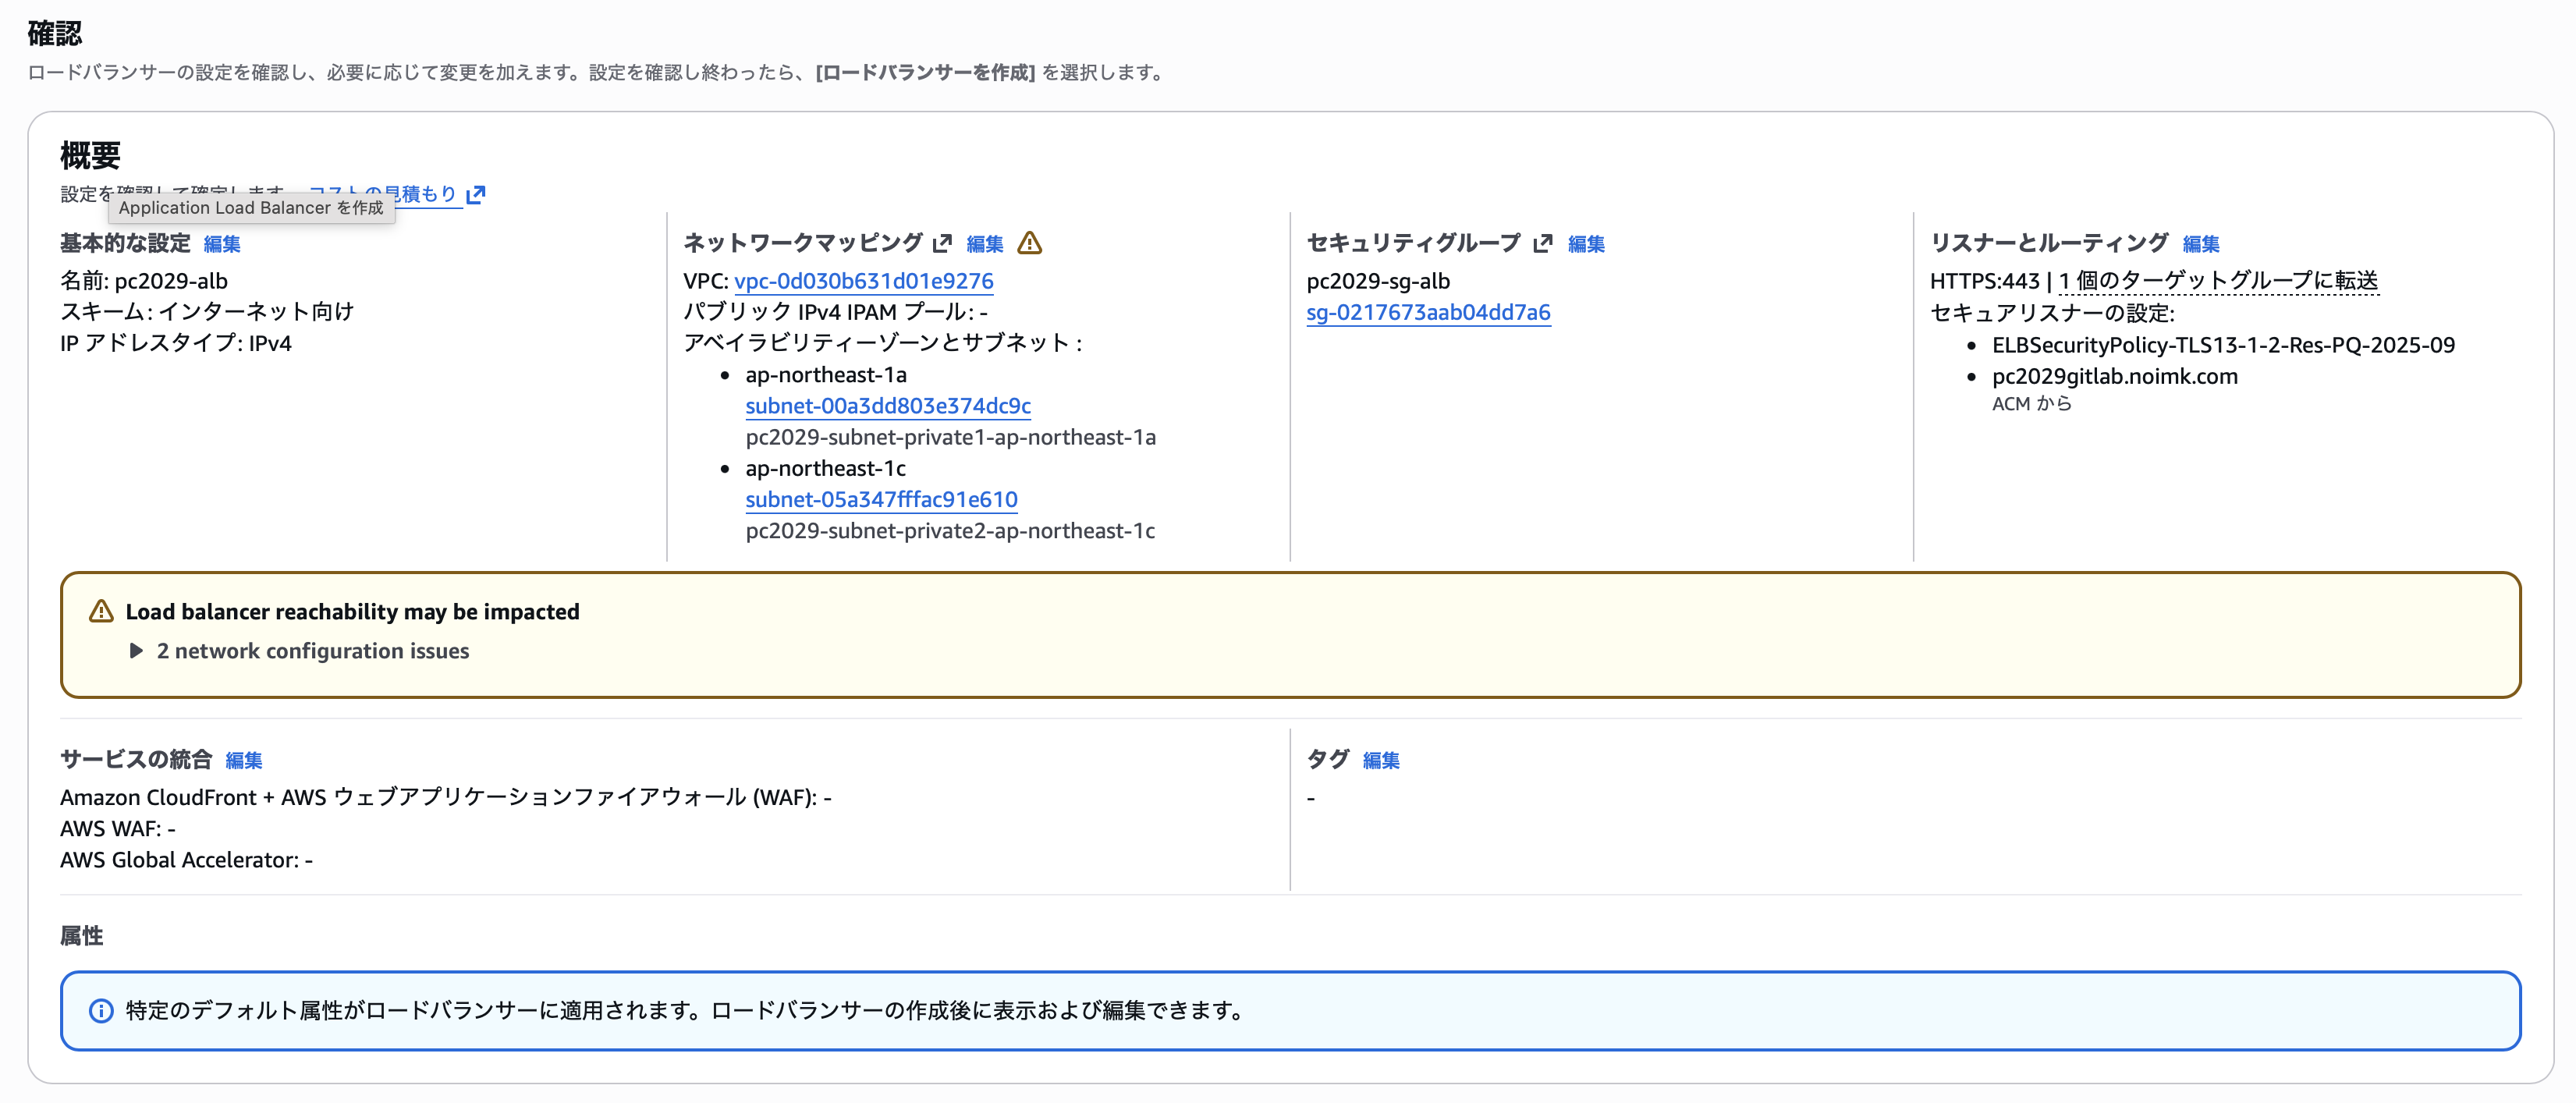Click the network mapping warning triangle icon
2576x1103 pixels.
tap(1029, 243)
